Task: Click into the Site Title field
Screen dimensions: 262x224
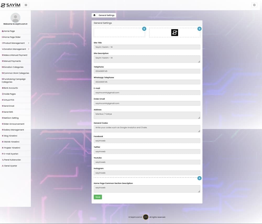Action: click(x=147, y=47)
